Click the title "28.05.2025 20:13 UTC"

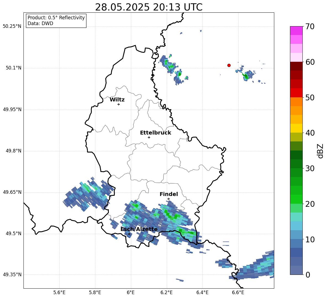pyautogui.click(x=149, y=7)
